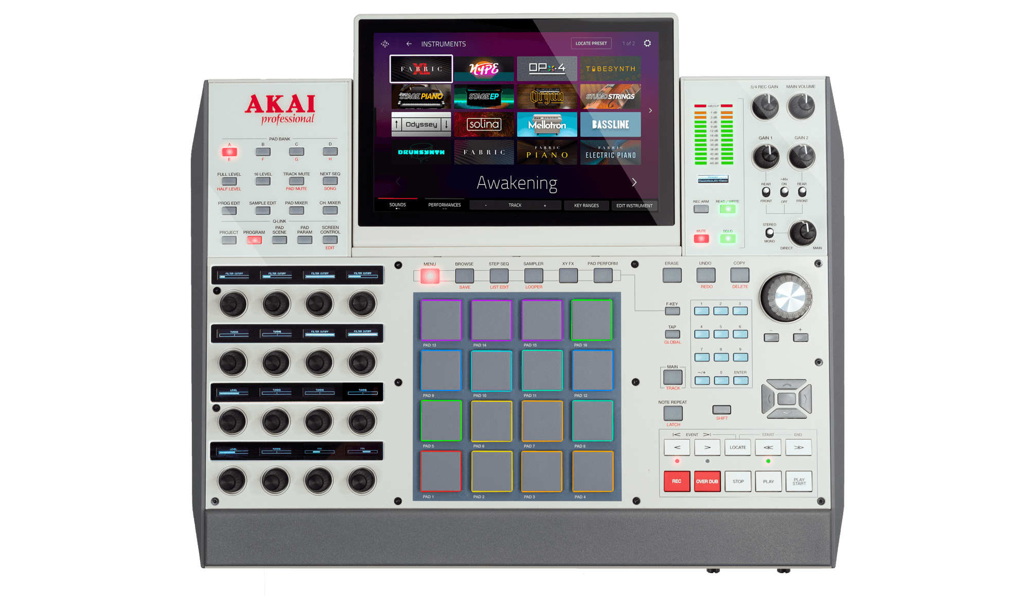The height and width of the screenshot is (596, 1029).
Task: Select the Hype instrument tile
Action: pyautogui.click(x=484, y=69)
